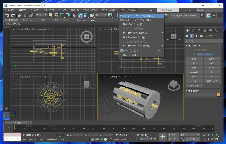The image size is (226, 144).
Task: Toggle the viewport layout button at bottom-left
Action: pos(6,116)
